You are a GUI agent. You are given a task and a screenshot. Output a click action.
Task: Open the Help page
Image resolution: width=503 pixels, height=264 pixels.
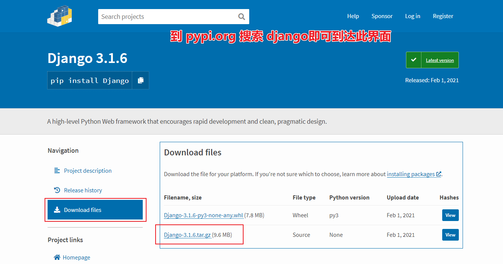point(353,16)
